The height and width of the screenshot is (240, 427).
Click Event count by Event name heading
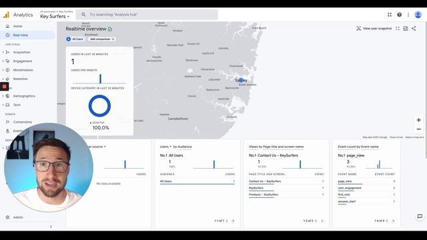click(x=358, y=147)
